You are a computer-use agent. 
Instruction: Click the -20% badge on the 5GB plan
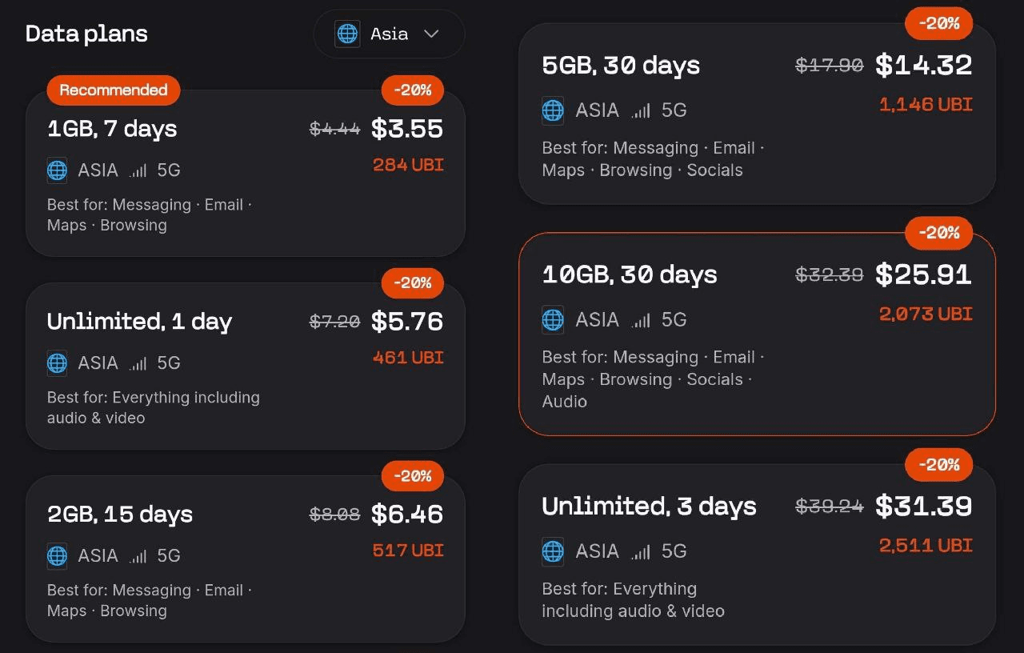[x=938, y=24]
